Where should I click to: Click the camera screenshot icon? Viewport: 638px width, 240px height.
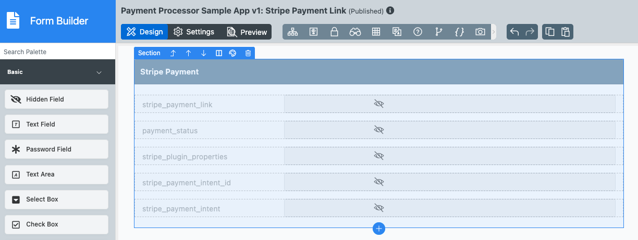pyautogui.click(x=480, y=32)
